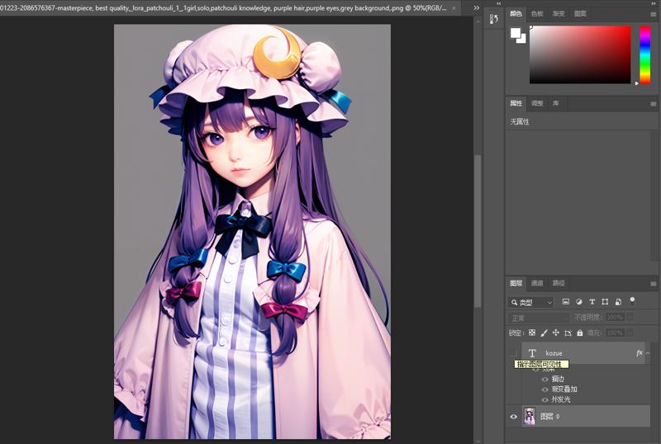The width and height of the screenshot is (661, 444).
Task: Hide the 外发光 outer glow effect
Action: click(544, 399)
